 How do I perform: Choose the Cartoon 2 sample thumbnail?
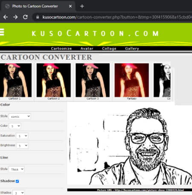point(54,80)
